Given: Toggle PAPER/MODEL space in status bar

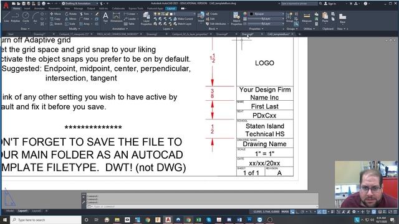Looking at the screenshot, I should tap(285, 212).
